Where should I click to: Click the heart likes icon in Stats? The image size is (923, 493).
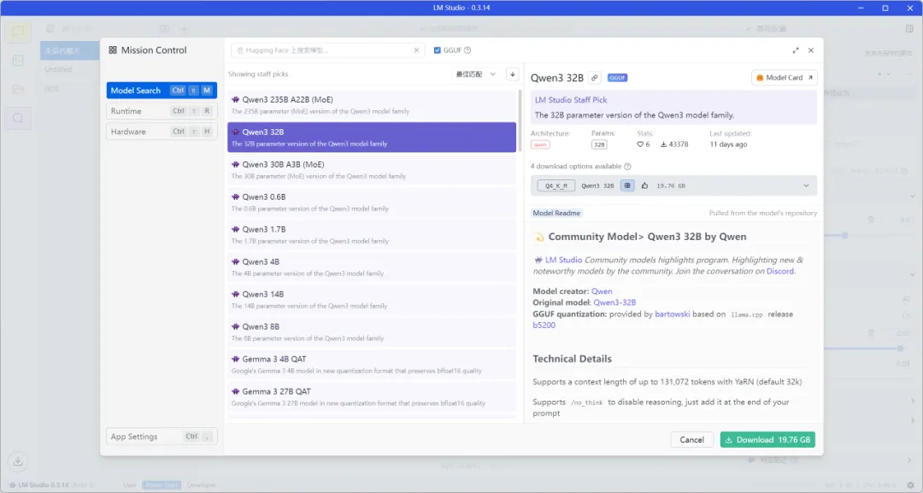640,144
